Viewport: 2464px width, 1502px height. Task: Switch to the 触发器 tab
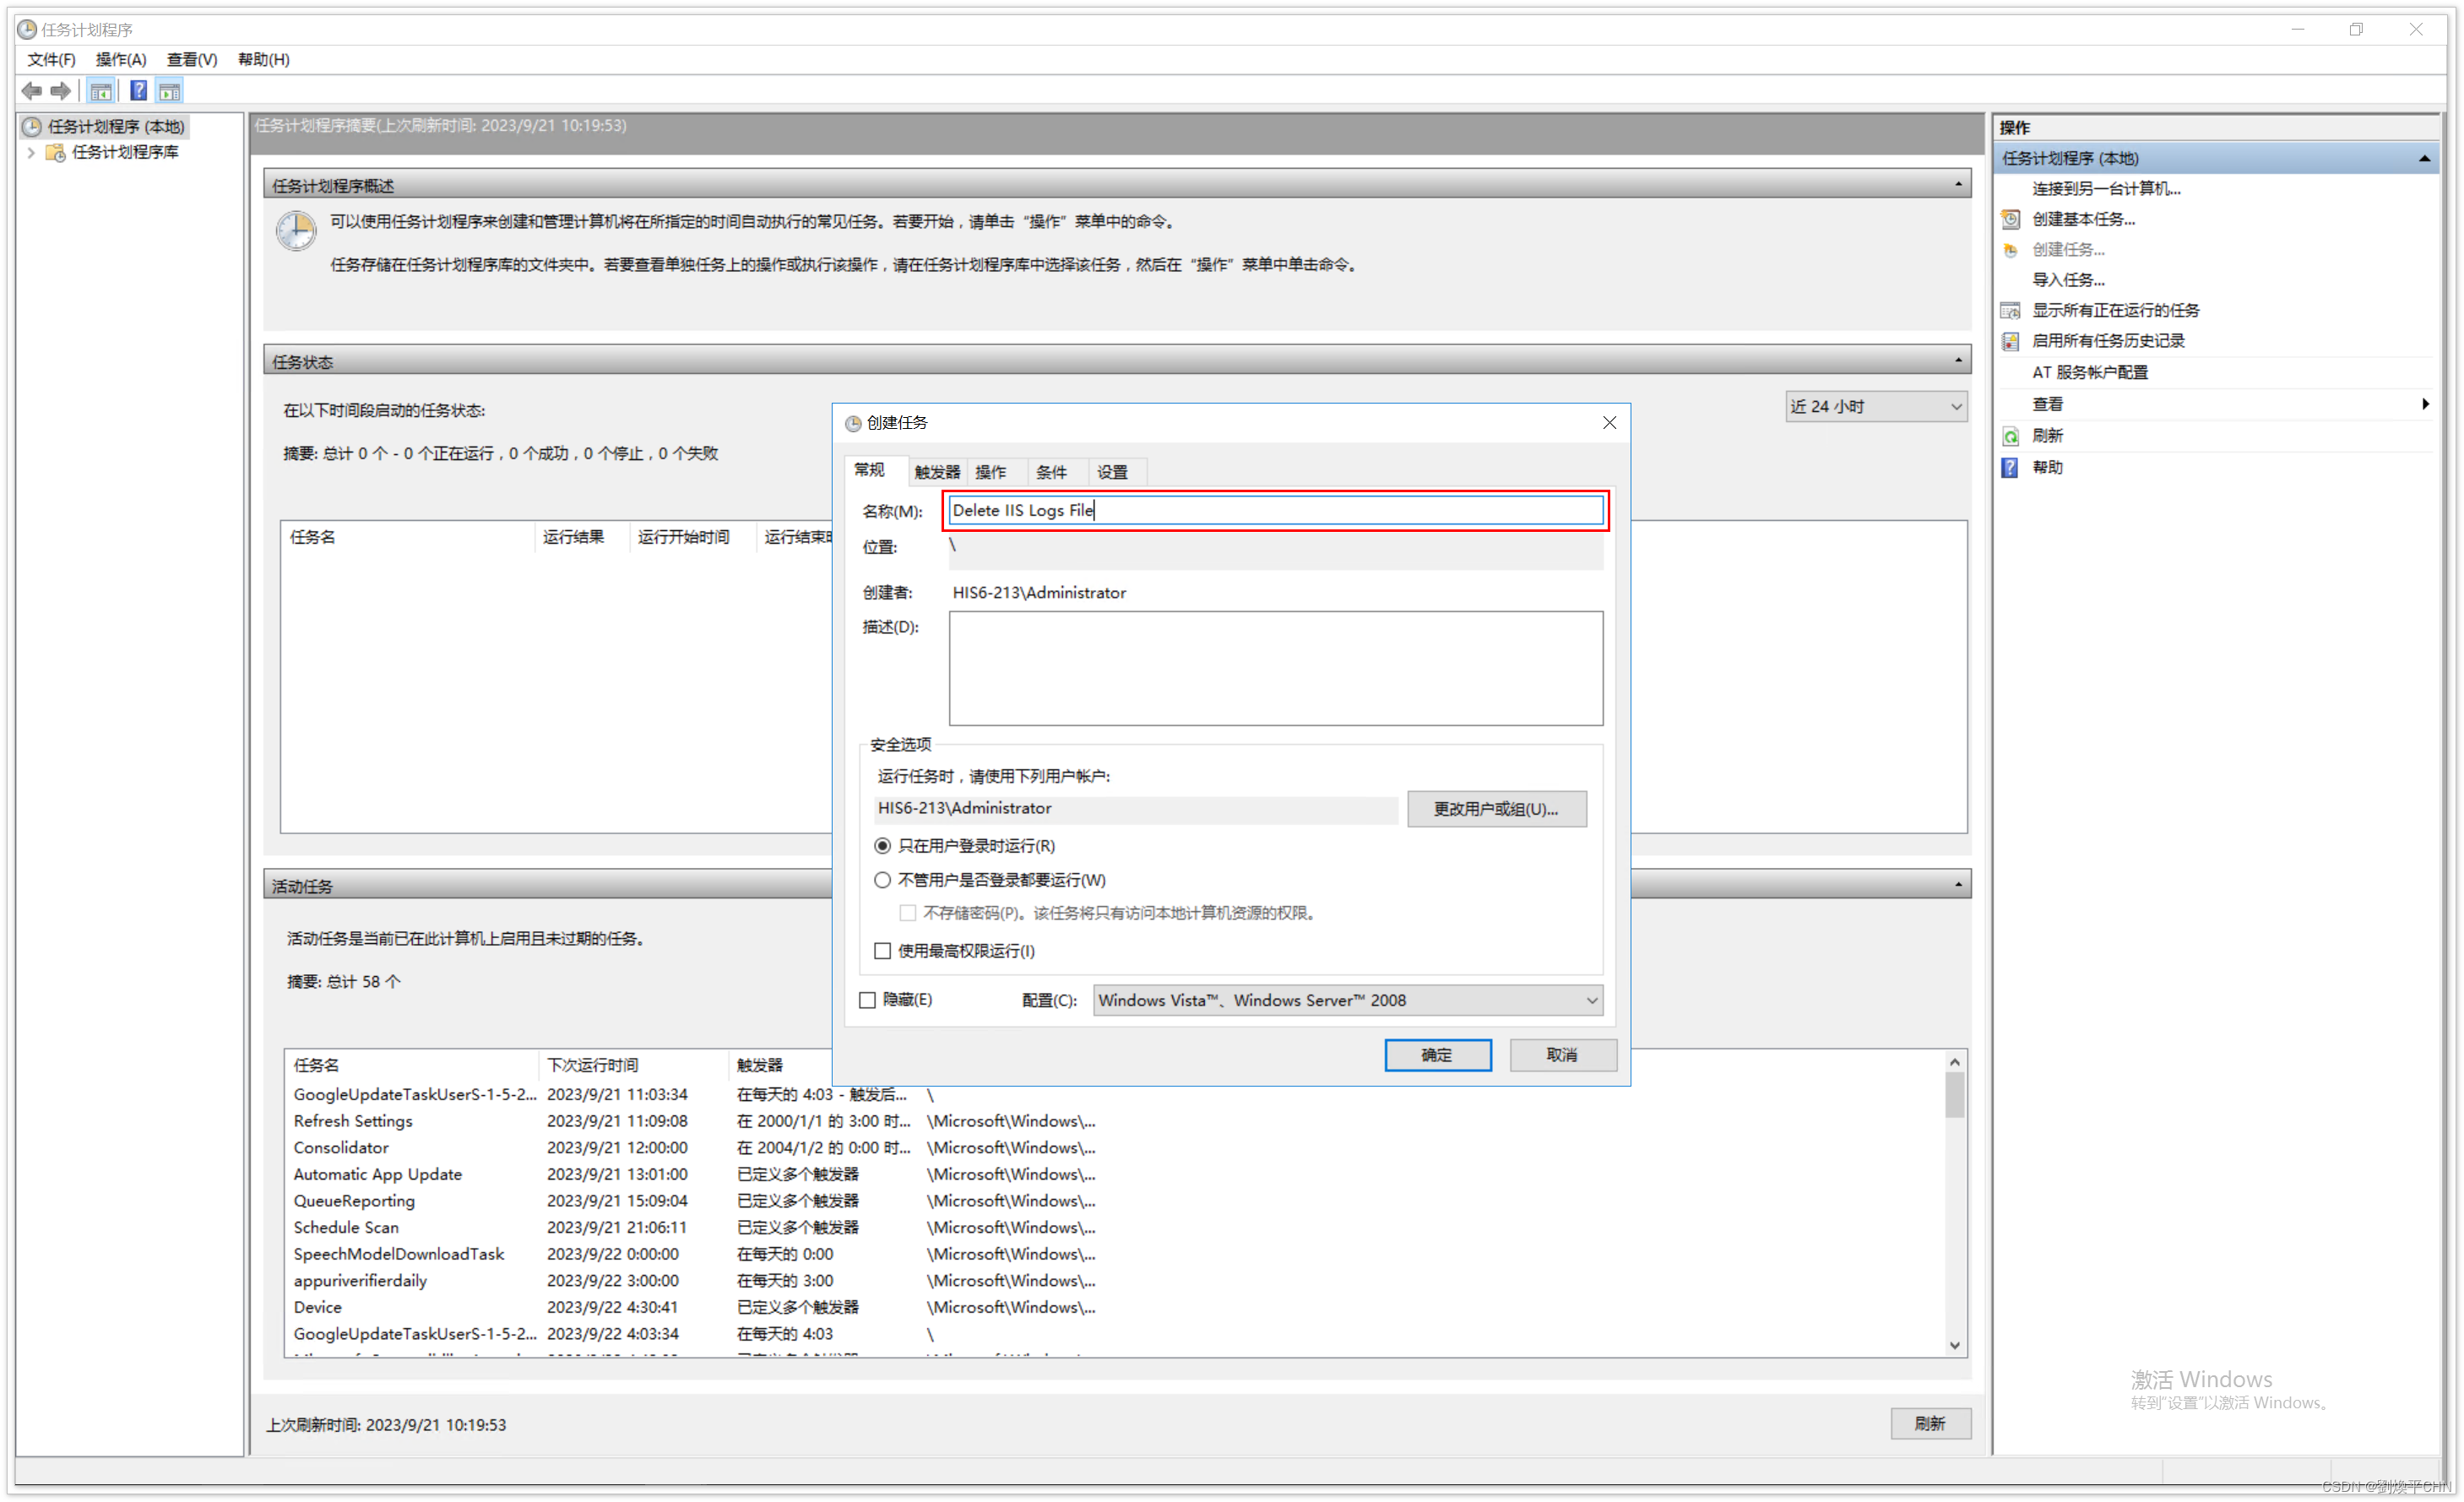pyautogui.click(x=937, y=472)
